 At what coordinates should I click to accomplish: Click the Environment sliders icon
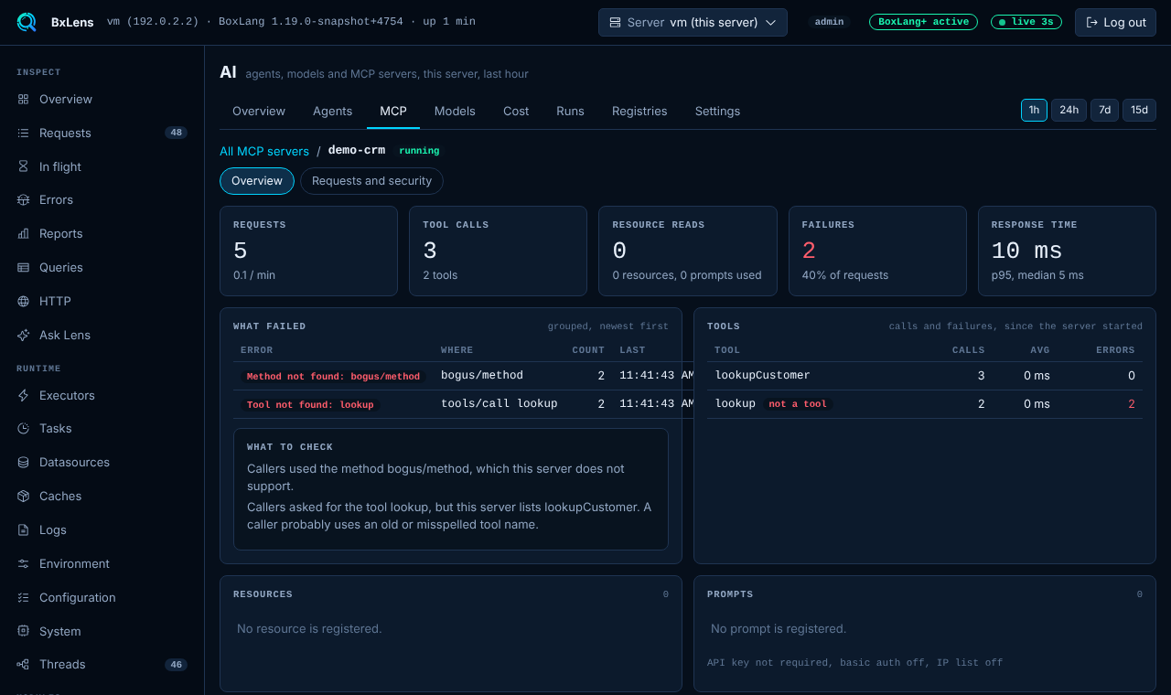(x=24, y=563)
